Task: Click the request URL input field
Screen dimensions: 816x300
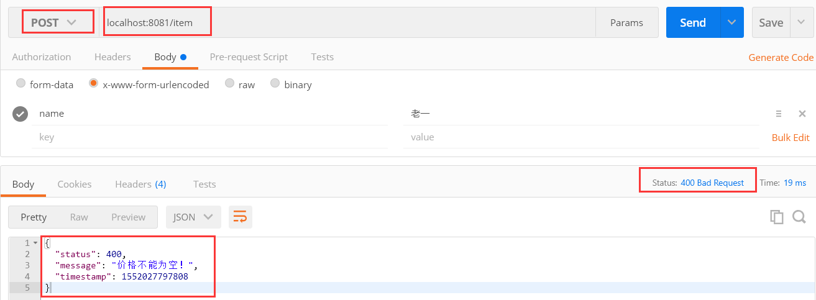Action: coord(348,22)
